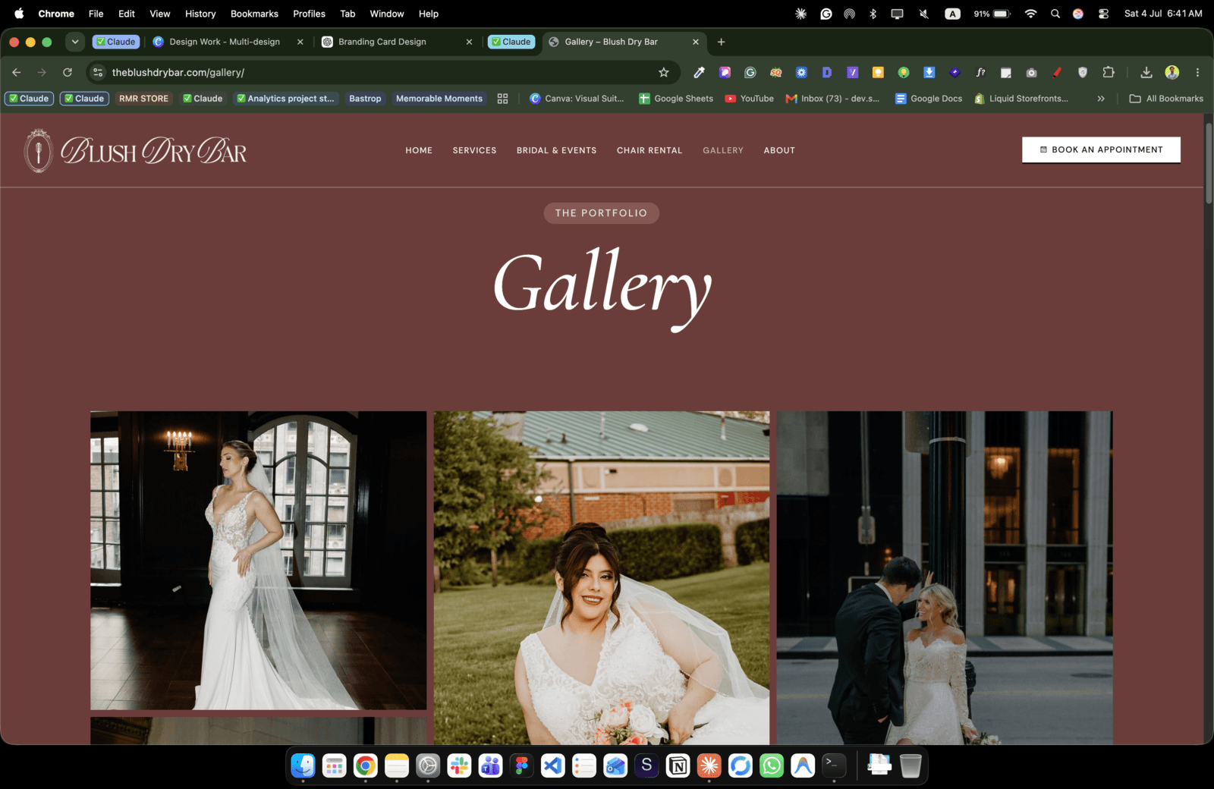Screen dimensions: 1214x789
Task: Open the red highlighter extension
Action: [x=1057, y=72]
